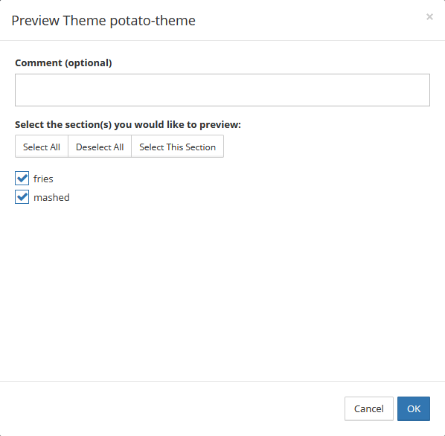
Task: Uncheck the mashed checkbox
Action: tap(22, 197)
